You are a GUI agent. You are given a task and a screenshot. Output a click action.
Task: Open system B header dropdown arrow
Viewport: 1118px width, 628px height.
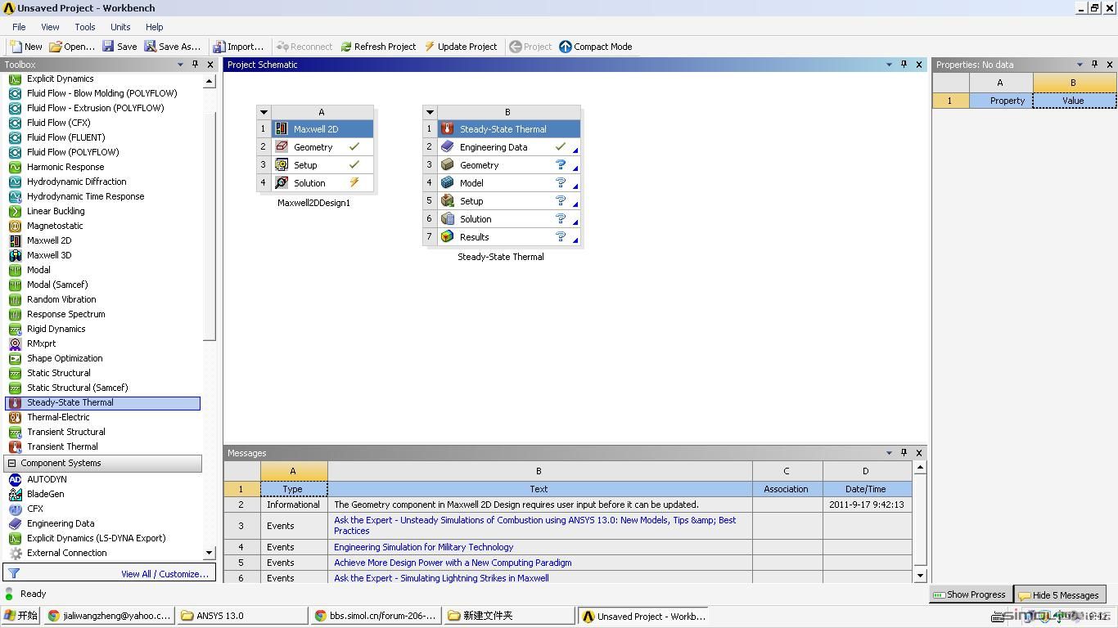(x=430, y=112)
